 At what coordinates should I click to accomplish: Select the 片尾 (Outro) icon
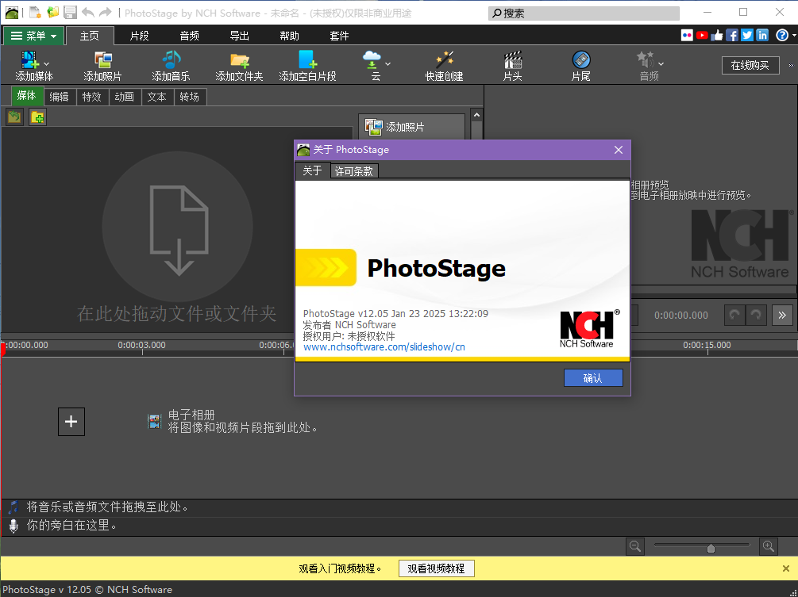pyautogui.click(x=580, y=64)
